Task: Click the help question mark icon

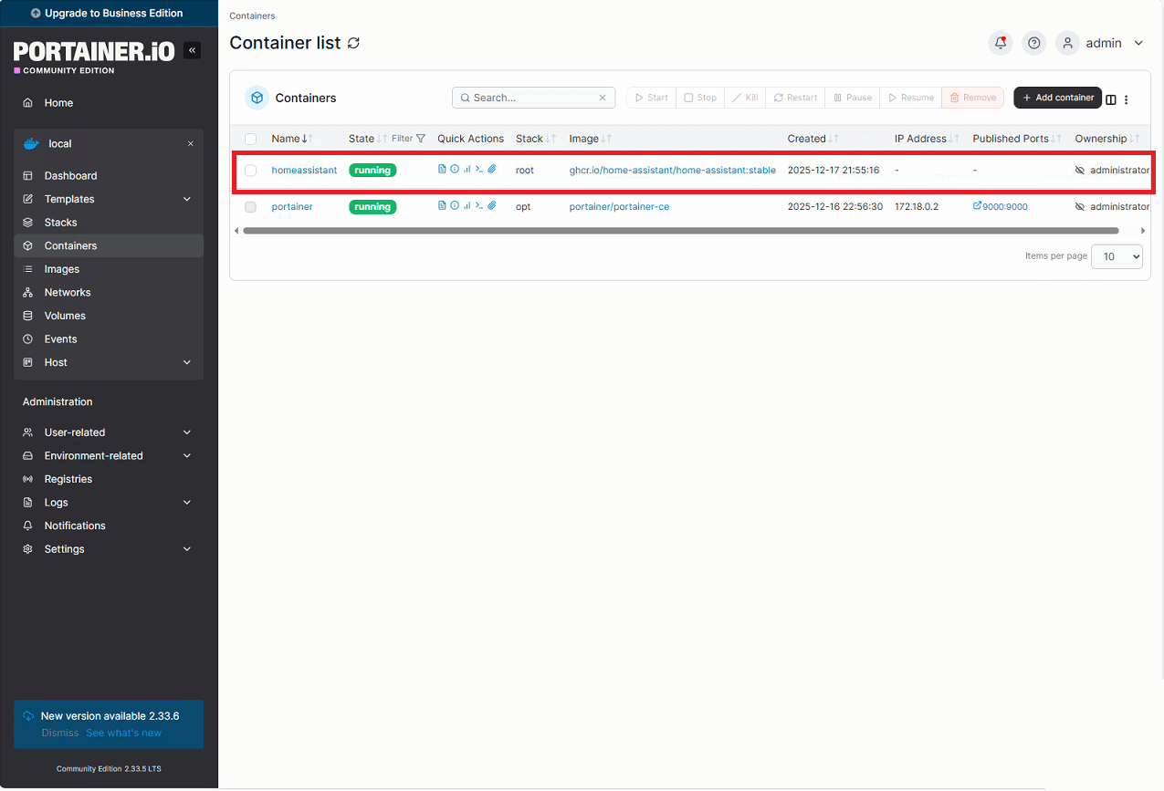Action: (x=1033, y=43)
